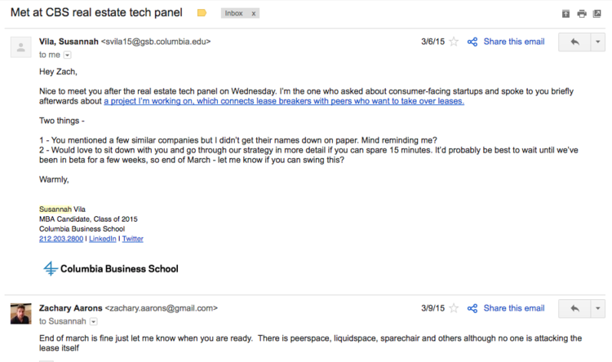Open the LinkedIn link in the signature
This screenshot has width=612, height=362.
(x=102, y=239)
